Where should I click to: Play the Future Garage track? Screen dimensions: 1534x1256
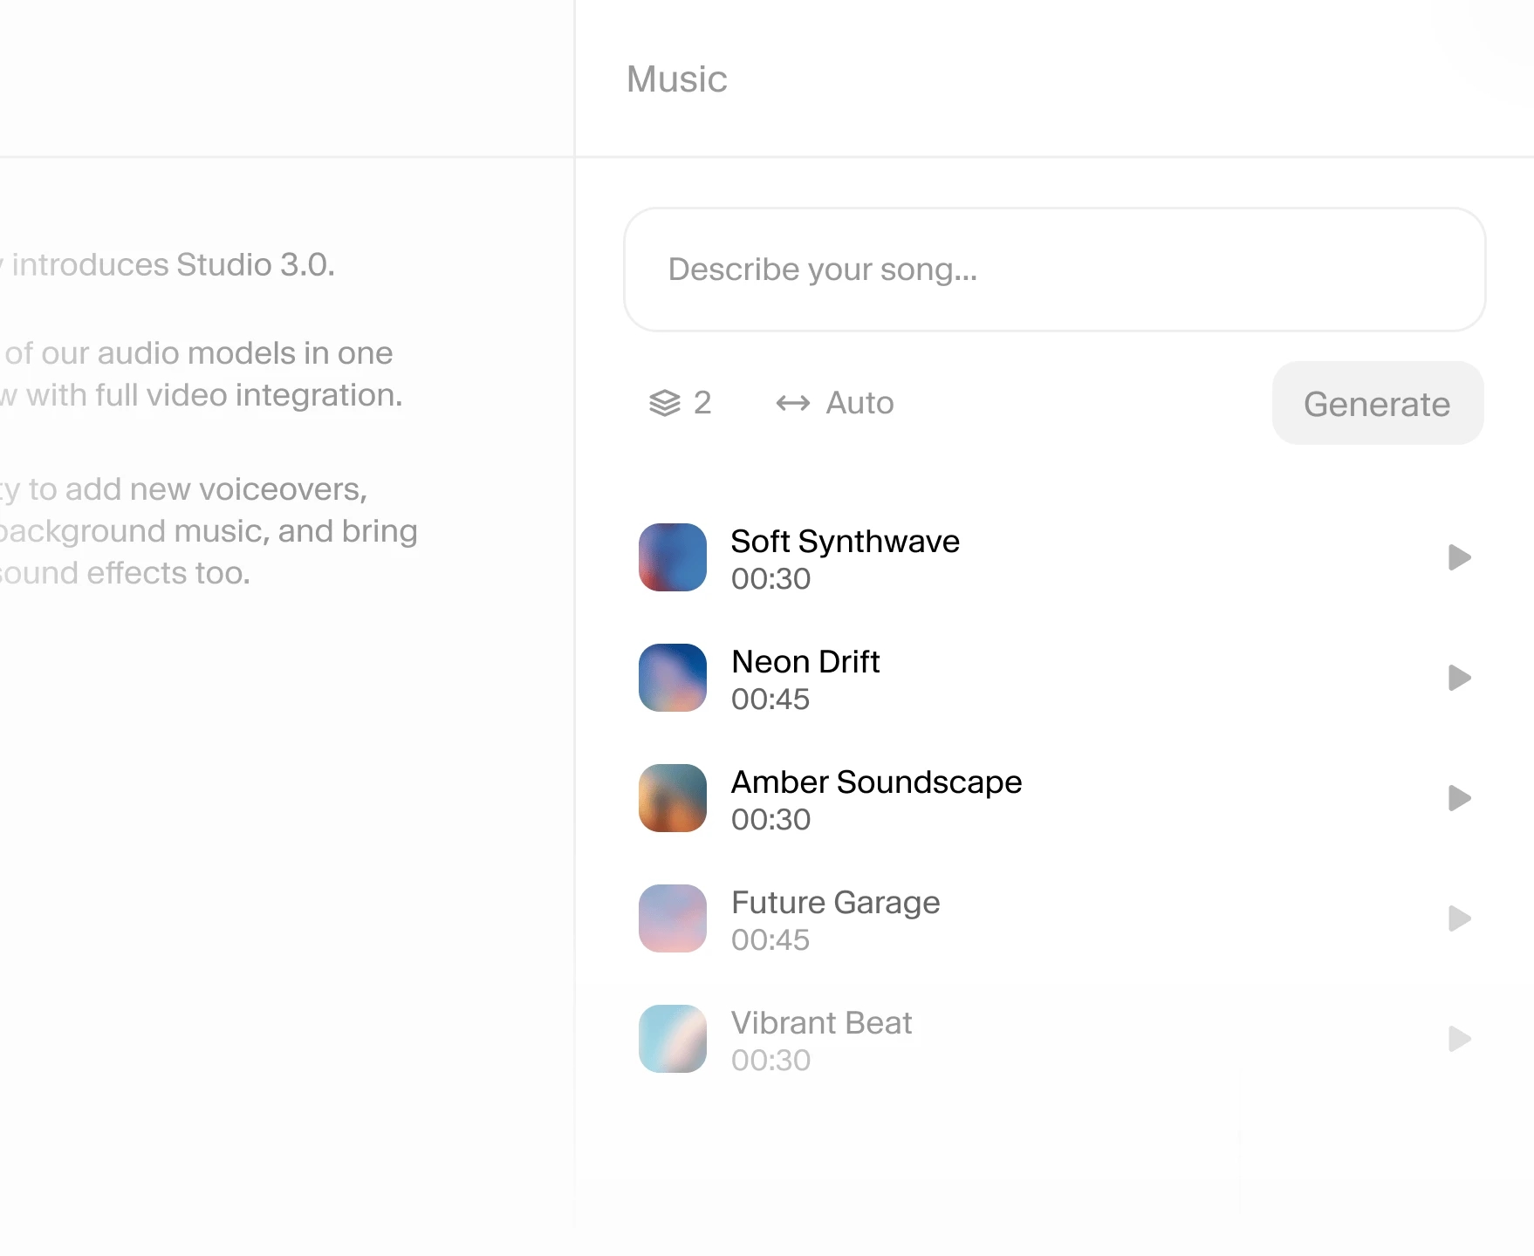click(x=1458, y=918)
